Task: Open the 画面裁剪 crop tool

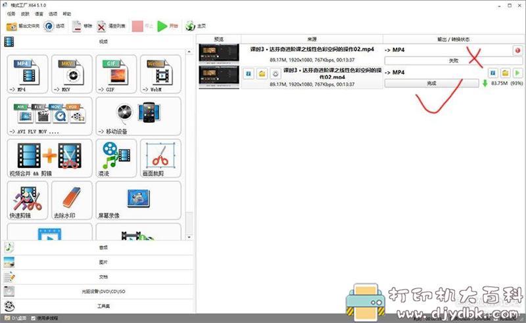Action: click(x=160, y=158)
